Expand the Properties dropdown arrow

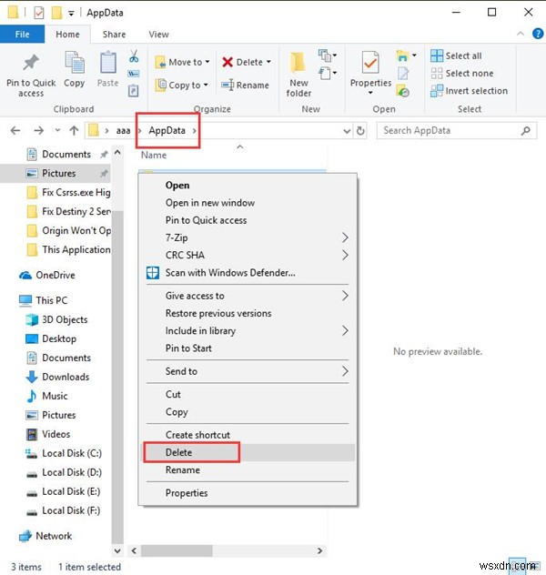(370, 93)
